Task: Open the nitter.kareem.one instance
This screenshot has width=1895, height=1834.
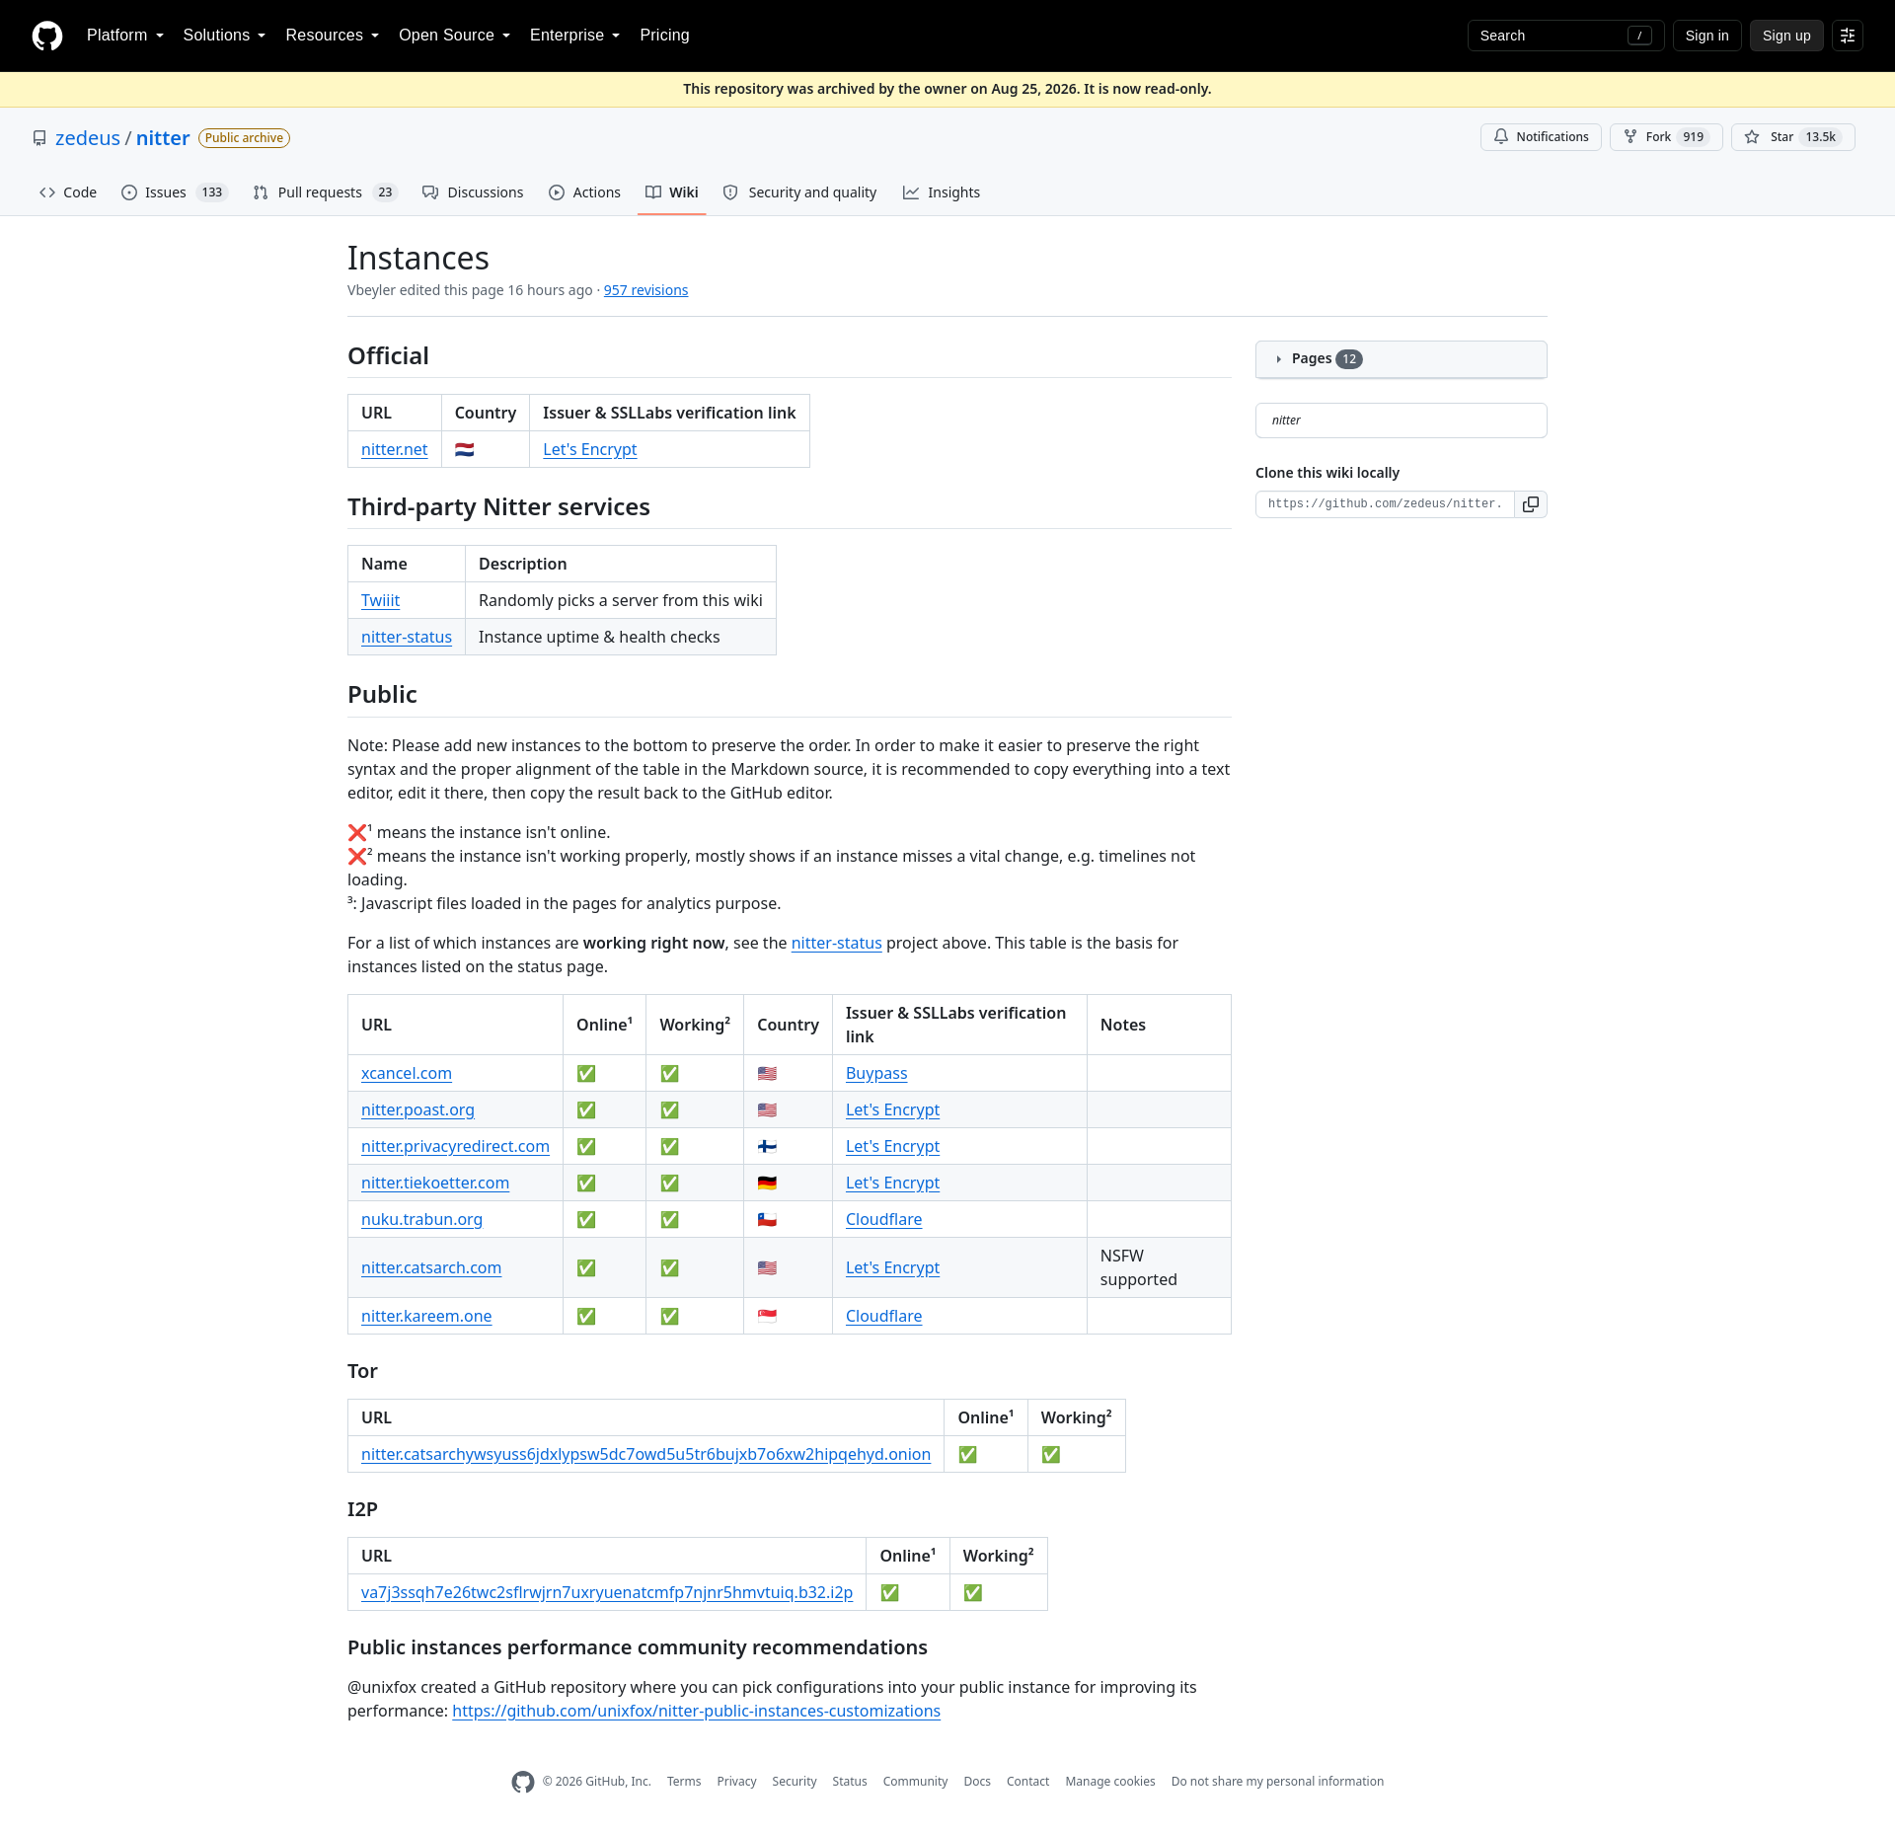Action: [x=426, y=1317]
